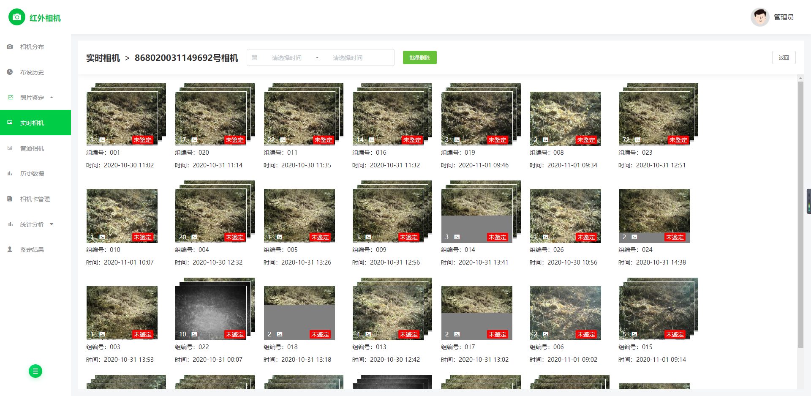
Task: Open photo group 016 thumbnail
Action: tap(388, 118)
